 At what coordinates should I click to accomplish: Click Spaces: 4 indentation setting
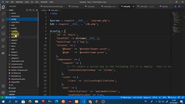(x=147, y=97)
